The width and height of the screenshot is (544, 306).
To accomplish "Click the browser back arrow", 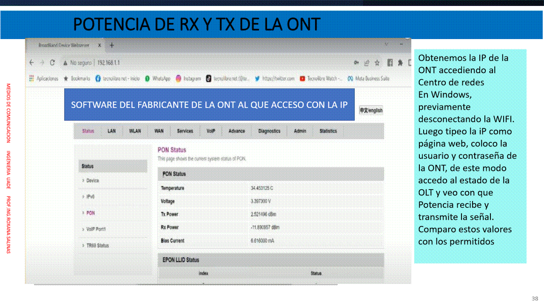I will tap(31, 62).
